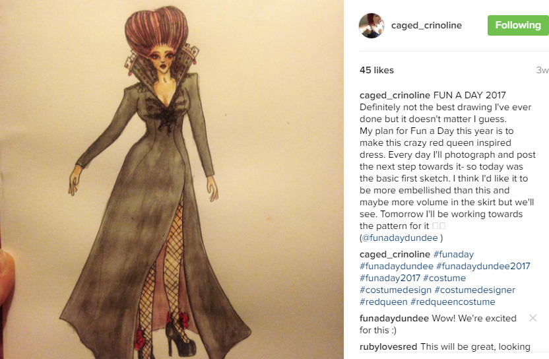The height and width of the screenshot is (359, 549).
Task: Open the #costume hashtag
Action: point(444,278)
